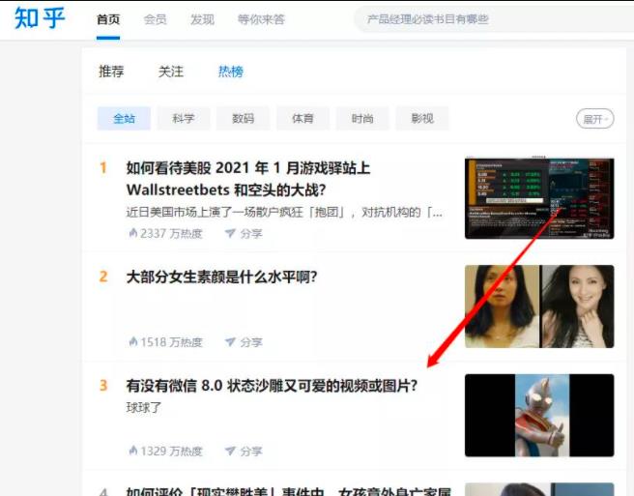Share the 素颜 question via 分享
634x496 pixels.
click(244, 342)
